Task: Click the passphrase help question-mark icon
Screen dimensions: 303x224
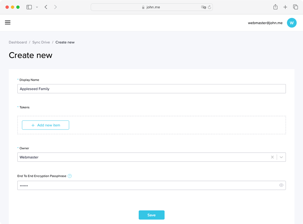Action: pos(70,176)
